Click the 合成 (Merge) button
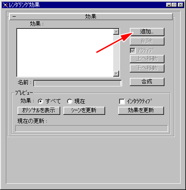The height and width of the screenshot is (190, 186). click(147, 82)
